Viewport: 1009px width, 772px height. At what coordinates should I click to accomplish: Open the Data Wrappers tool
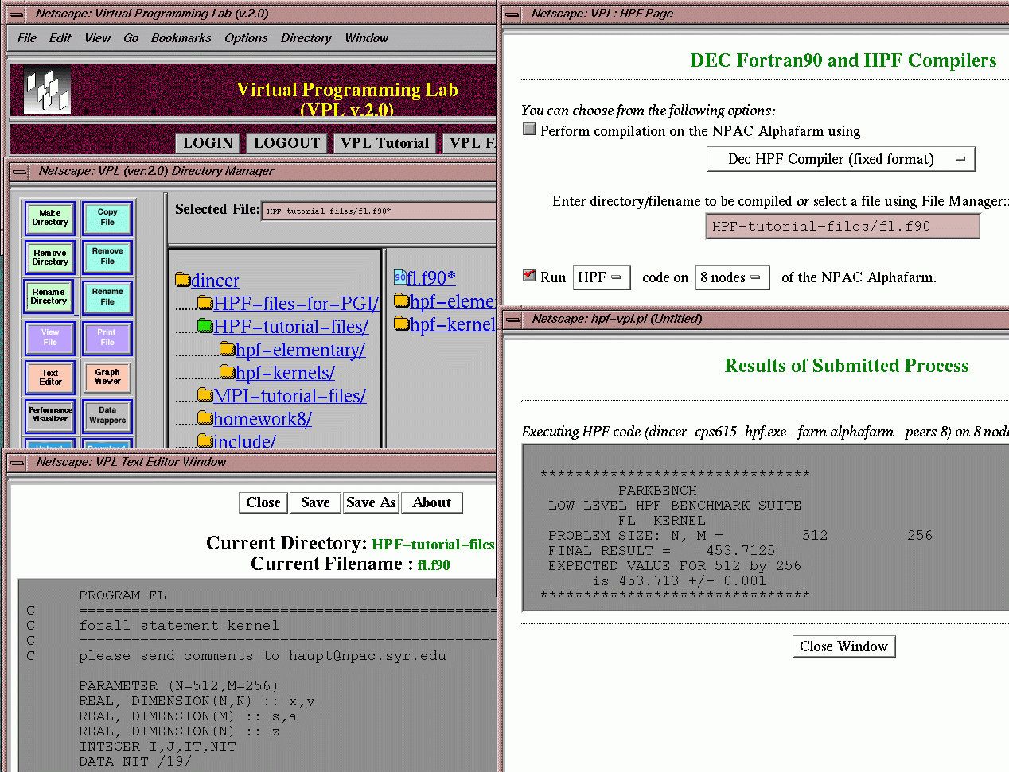pyautogui.click(x=107, y=415)
